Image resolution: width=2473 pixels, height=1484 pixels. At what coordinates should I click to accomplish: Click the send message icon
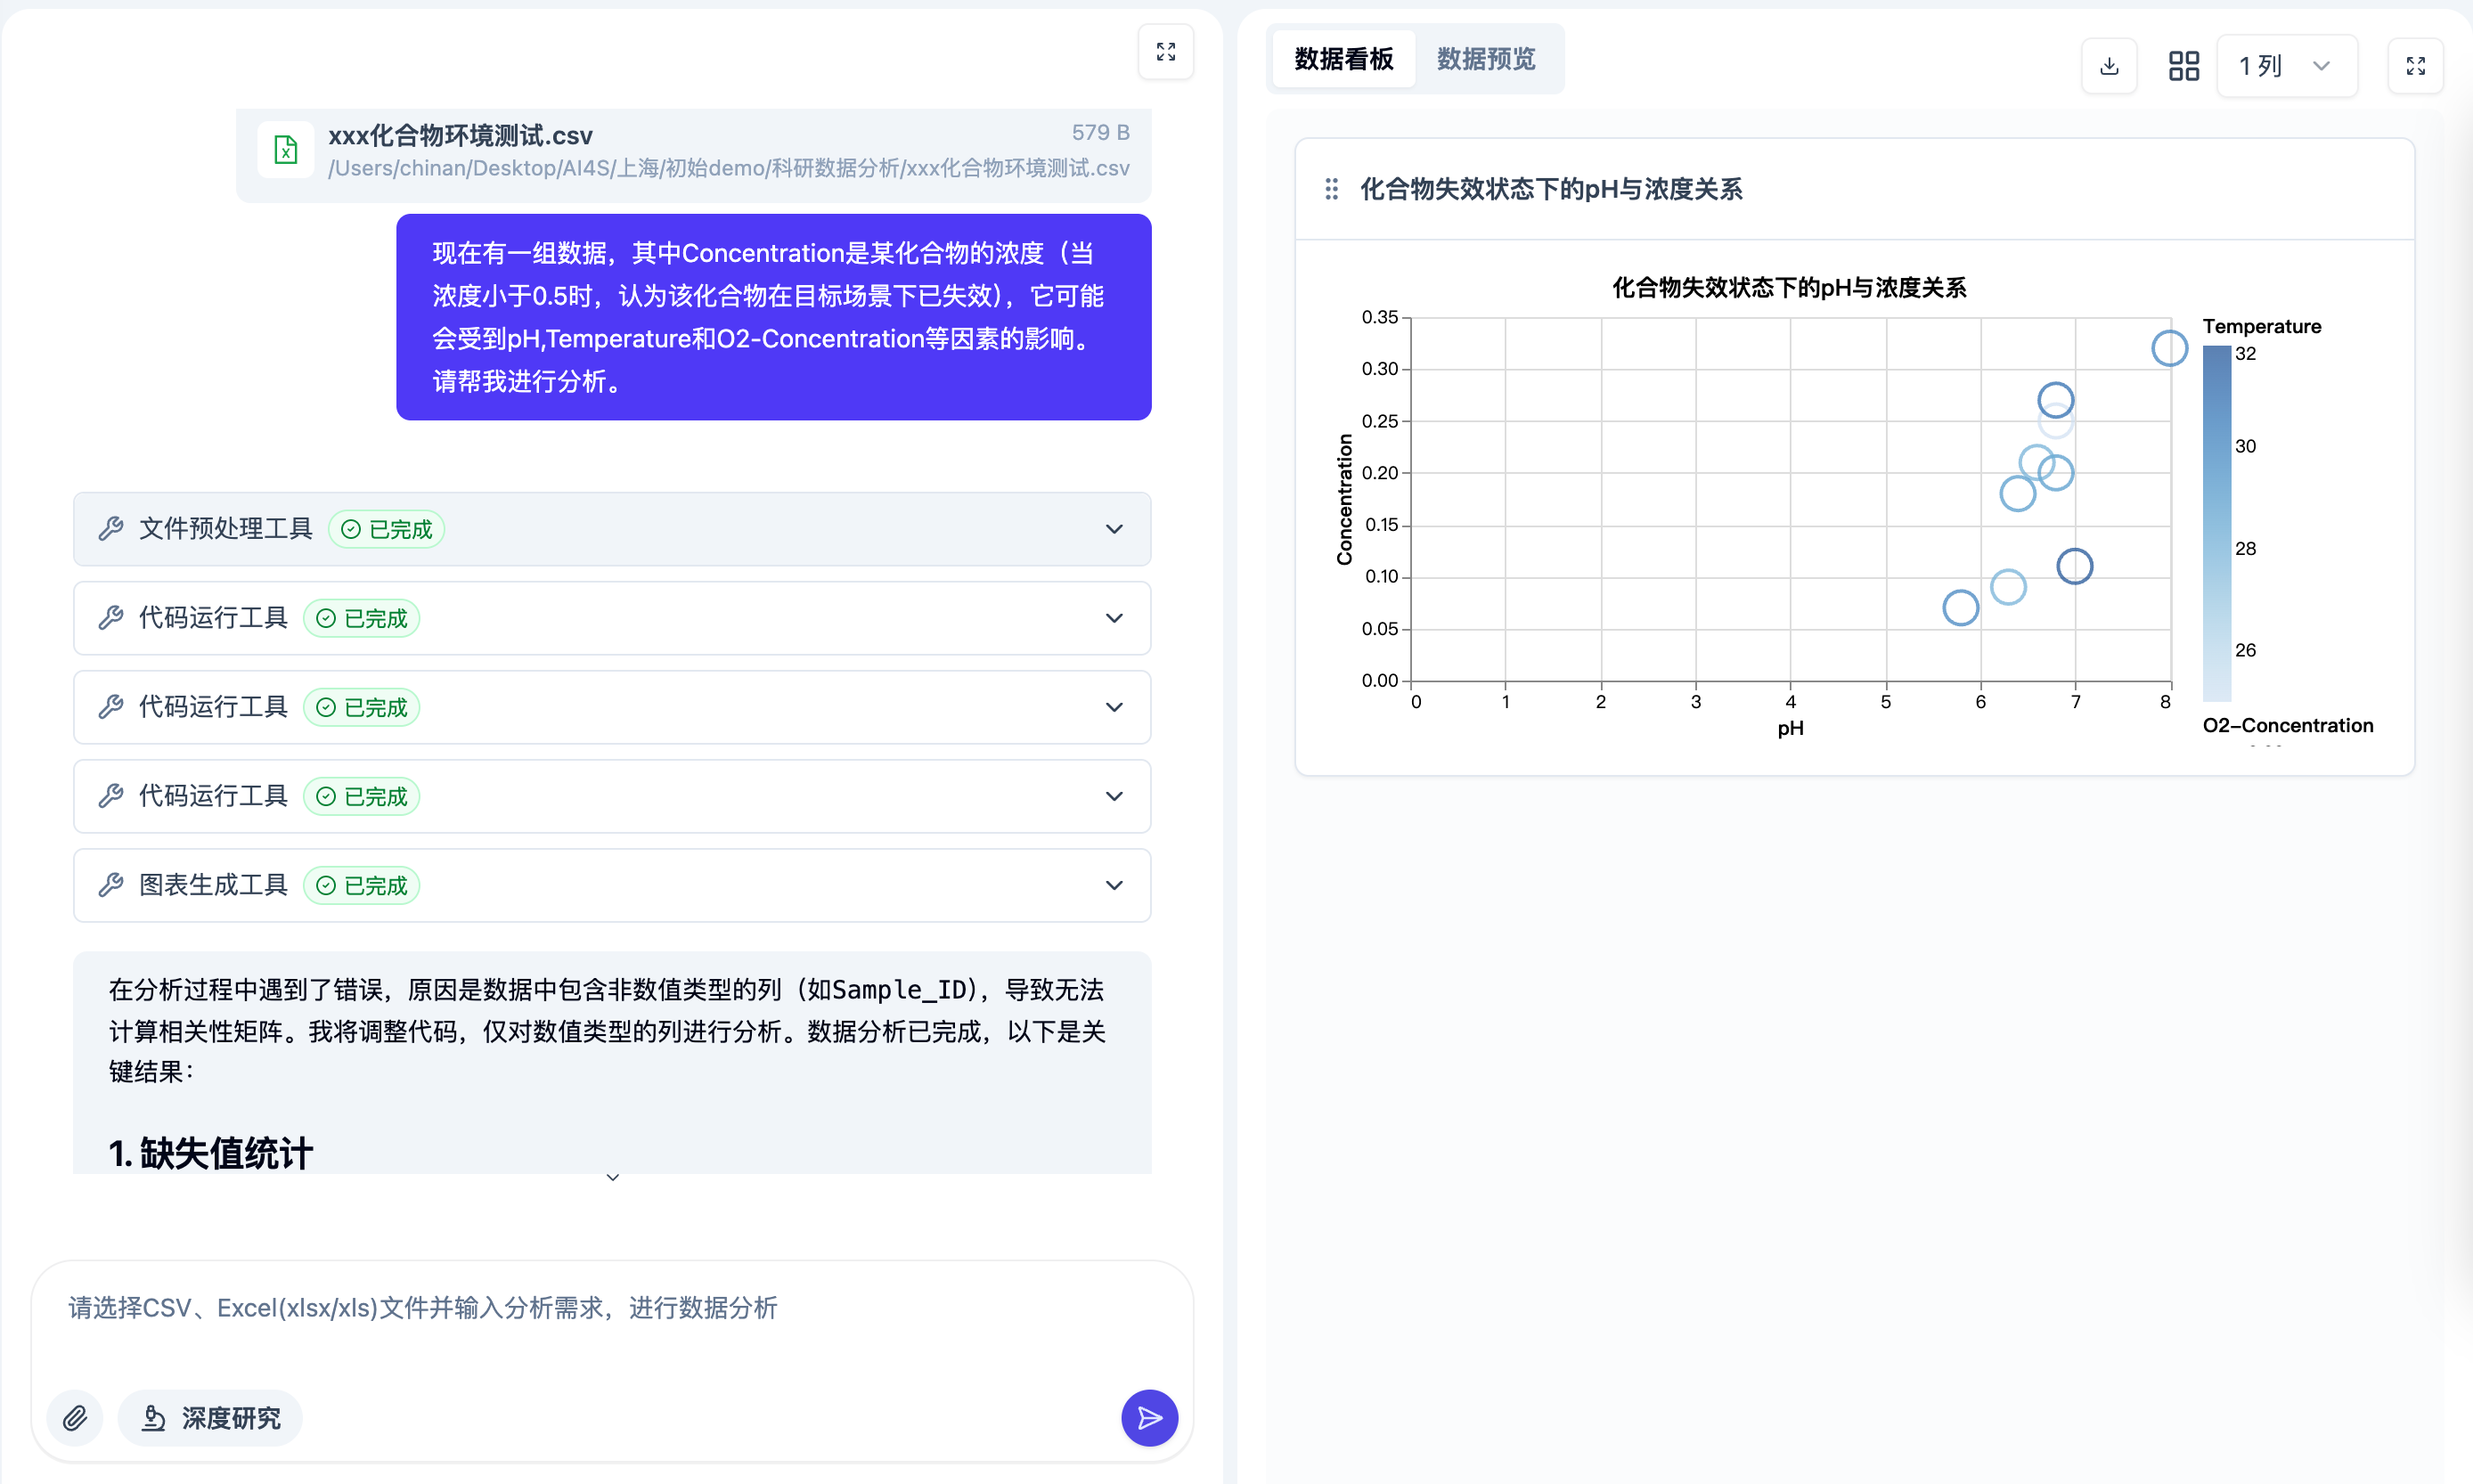coord(1149,1417)
